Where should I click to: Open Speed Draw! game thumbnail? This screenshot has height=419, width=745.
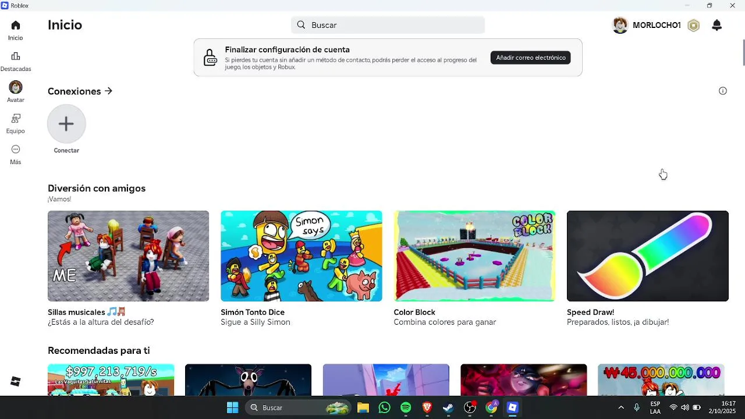coord(648,256)
